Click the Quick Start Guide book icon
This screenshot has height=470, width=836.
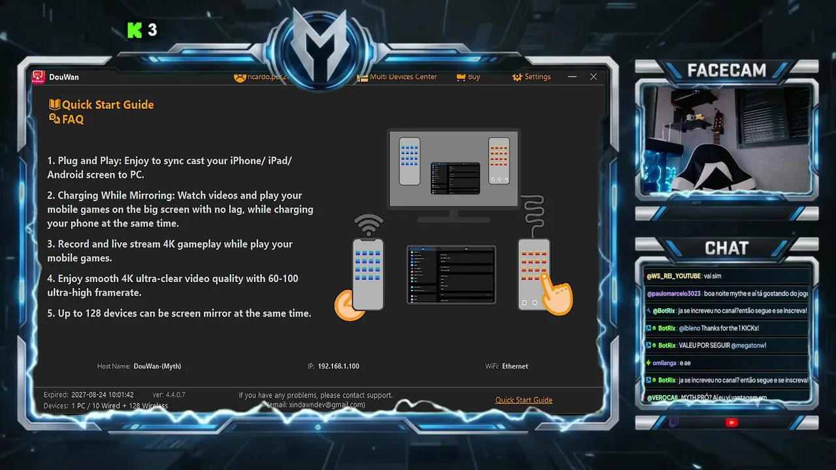point(54,104)
